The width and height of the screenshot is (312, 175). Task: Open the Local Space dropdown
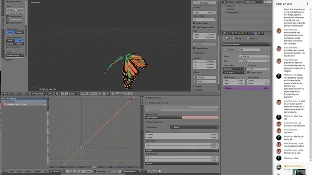(x=234, y=72)
